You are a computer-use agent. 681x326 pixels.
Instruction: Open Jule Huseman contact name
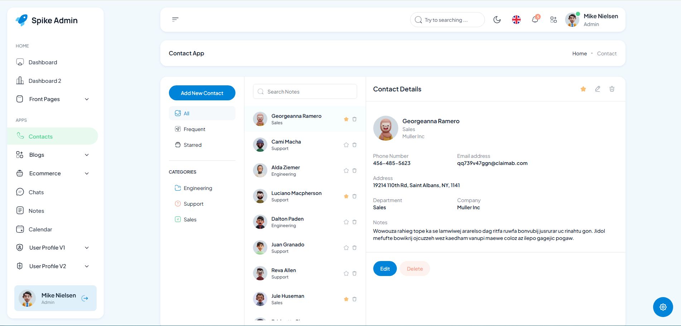(288, 296)
